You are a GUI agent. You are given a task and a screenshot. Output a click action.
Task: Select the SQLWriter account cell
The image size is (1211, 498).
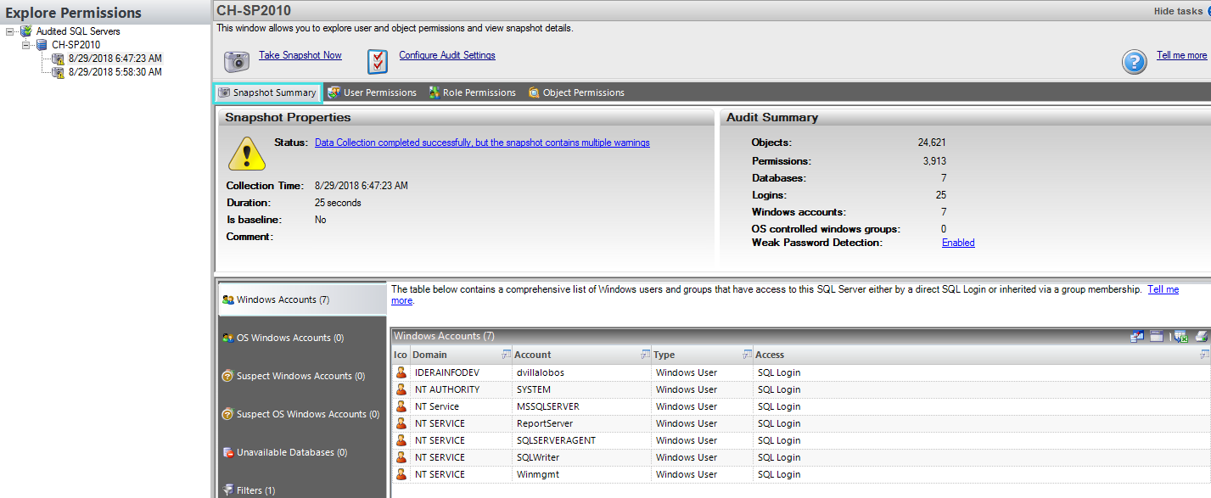582,457
